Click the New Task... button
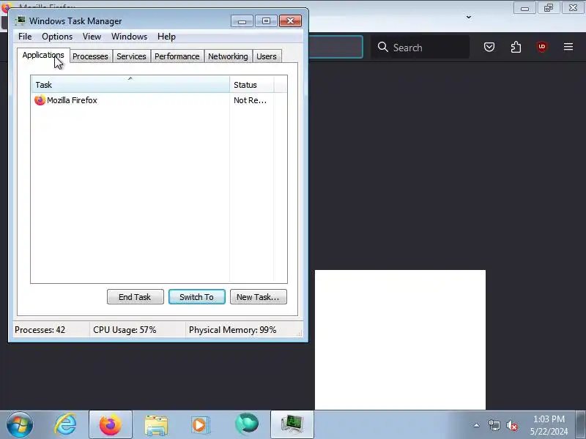This screenshot has height=439, width=586. click(x=259, y=297)
